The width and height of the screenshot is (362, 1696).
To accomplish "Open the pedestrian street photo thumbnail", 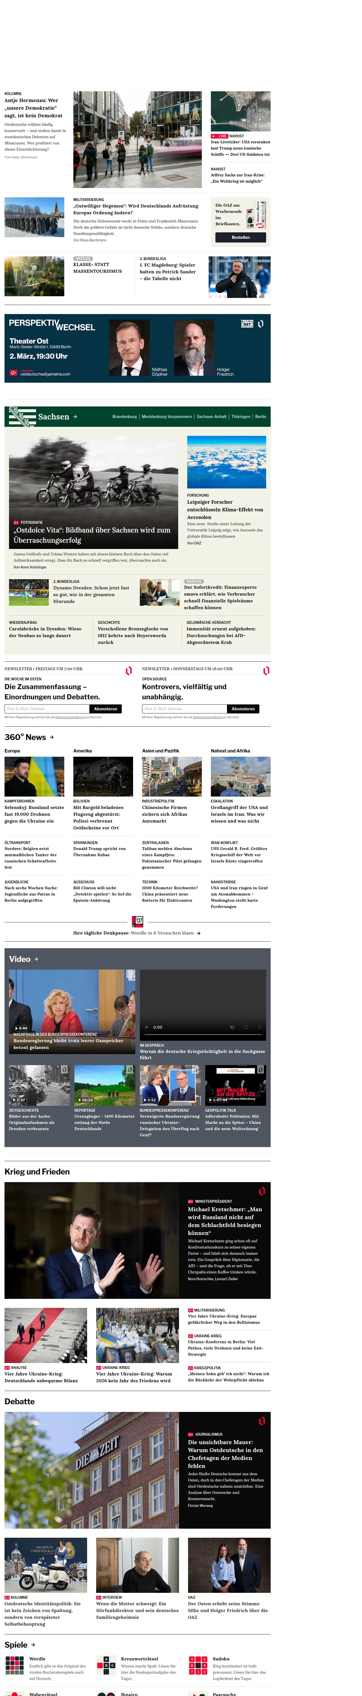I will [137, 140].
